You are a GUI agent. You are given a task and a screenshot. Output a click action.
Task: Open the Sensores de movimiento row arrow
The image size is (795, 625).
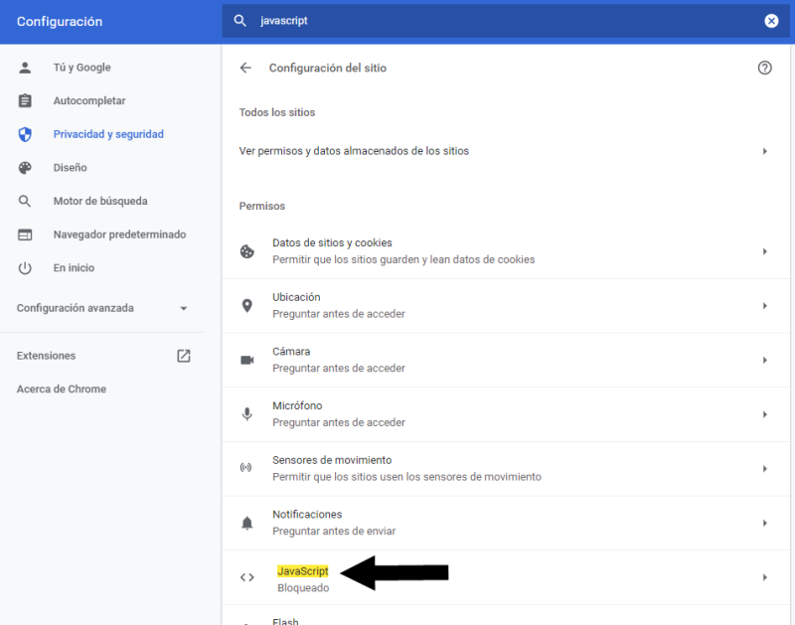click(764, 469)
